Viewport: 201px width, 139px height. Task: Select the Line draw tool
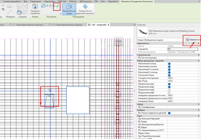point(43,6)
